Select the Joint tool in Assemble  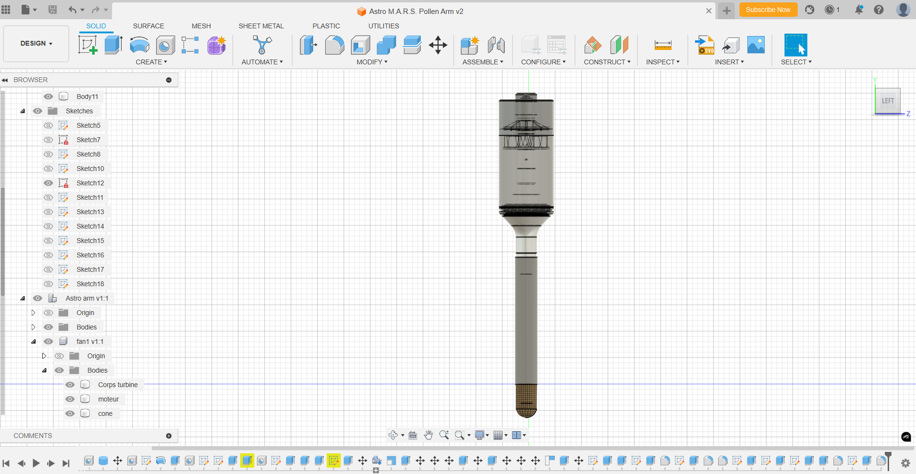[496, 45]
